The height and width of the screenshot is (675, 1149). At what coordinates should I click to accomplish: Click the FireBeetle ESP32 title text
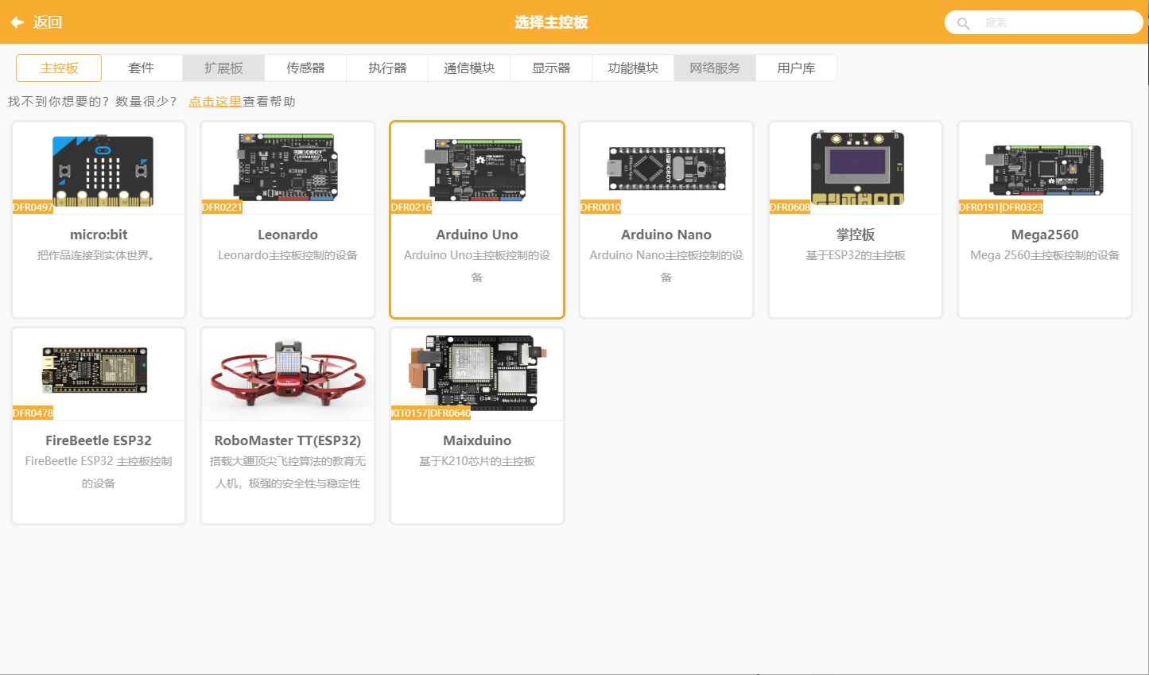pos(99,440)
